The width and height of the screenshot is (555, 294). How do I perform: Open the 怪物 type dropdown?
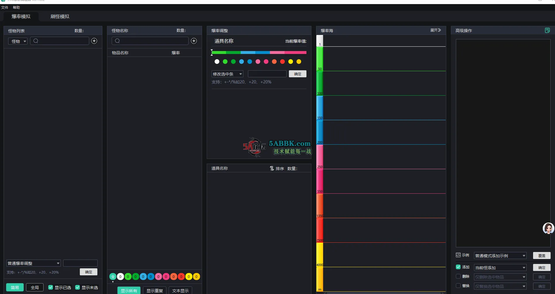[x=18, y=41]
